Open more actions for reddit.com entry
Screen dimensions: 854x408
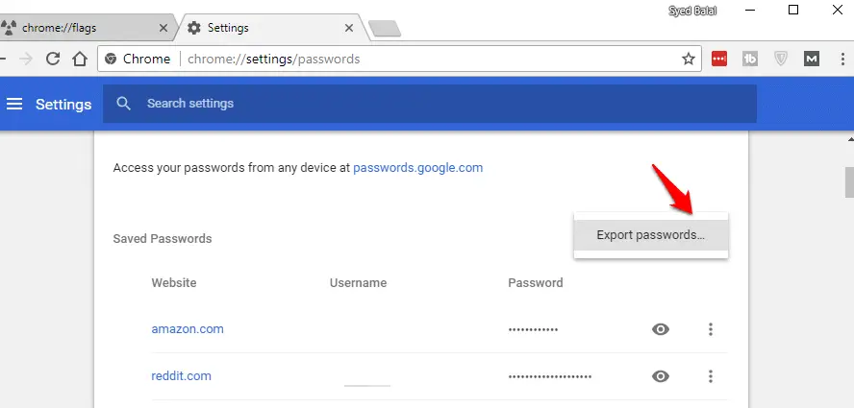coord(710,376)
